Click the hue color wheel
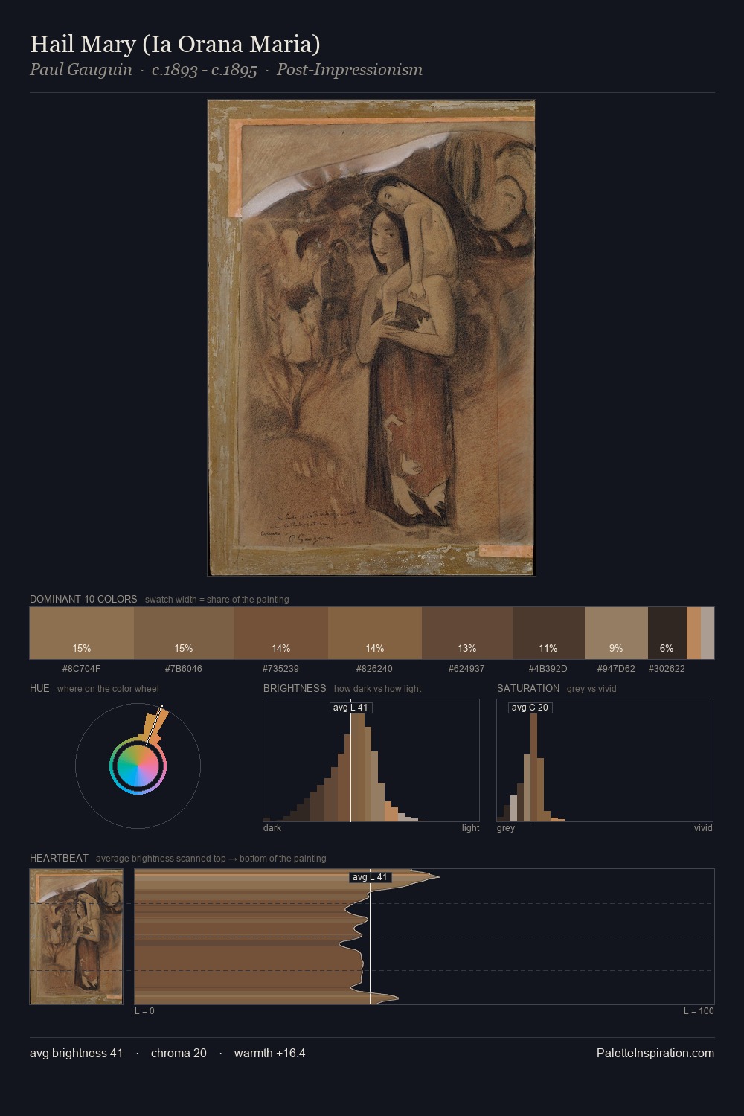 pyautogui.click(x=138, y=766)
